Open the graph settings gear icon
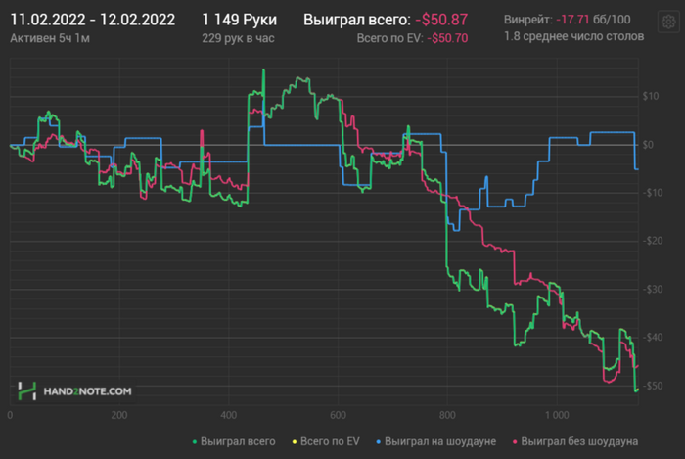This screenshot has width=685, height=459. (x=668, y=22)
